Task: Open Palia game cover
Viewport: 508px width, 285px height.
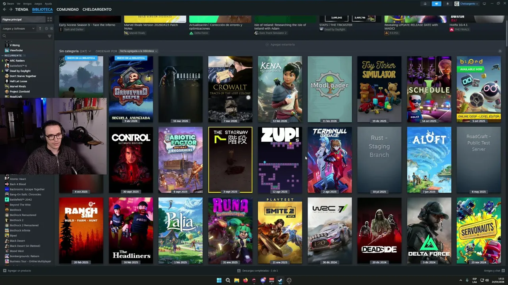Action: [181, 230]
